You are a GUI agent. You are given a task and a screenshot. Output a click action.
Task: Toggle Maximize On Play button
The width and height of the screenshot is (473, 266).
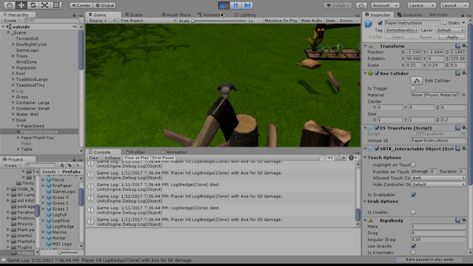click(281, 21)
